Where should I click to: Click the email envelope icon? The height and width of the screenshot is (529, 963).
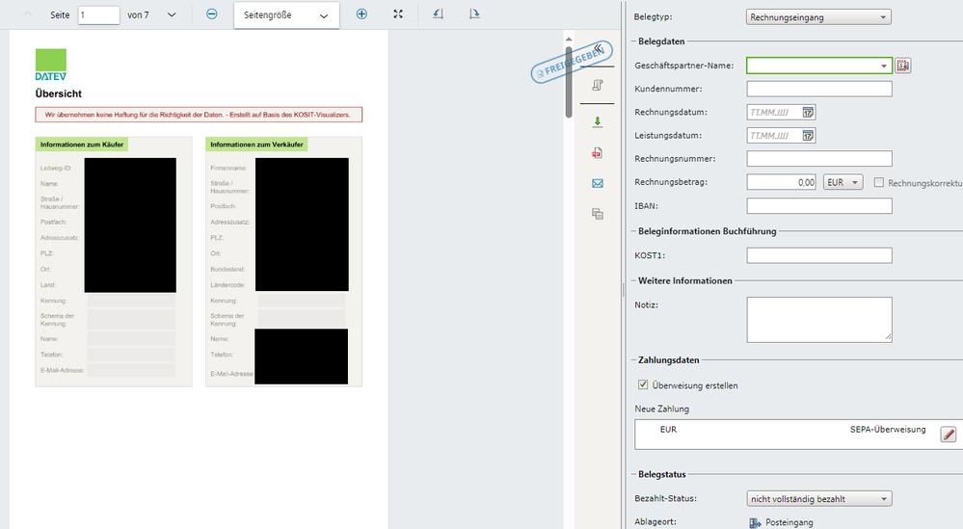coord(598,183)
